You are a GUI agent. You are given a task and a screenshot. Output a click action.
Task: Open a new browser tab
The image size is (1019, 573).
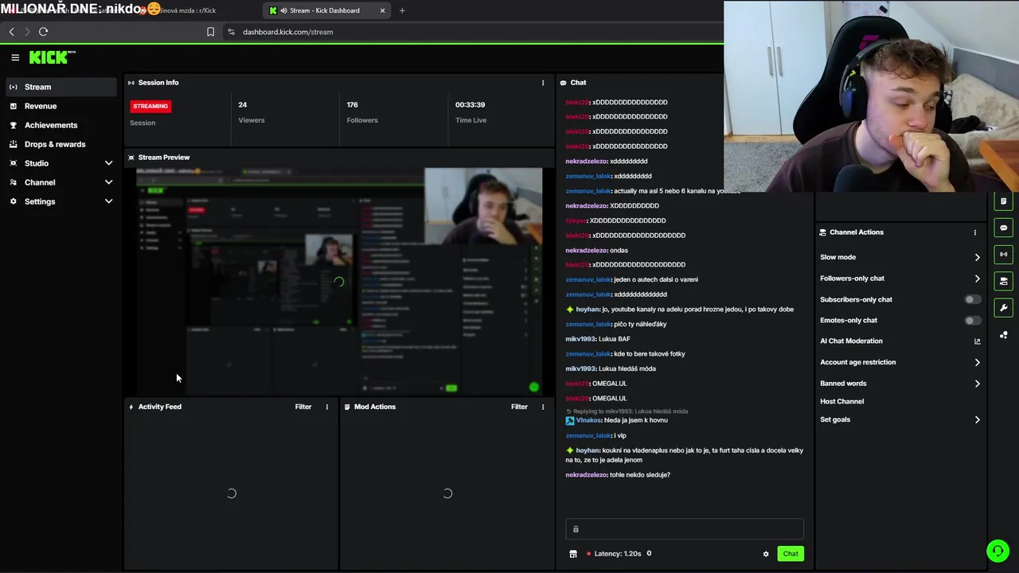tap(402, 10)
